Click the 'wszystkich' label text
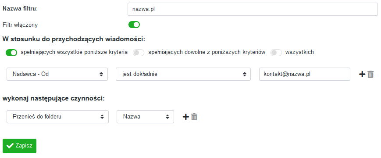 coord(299,52)
